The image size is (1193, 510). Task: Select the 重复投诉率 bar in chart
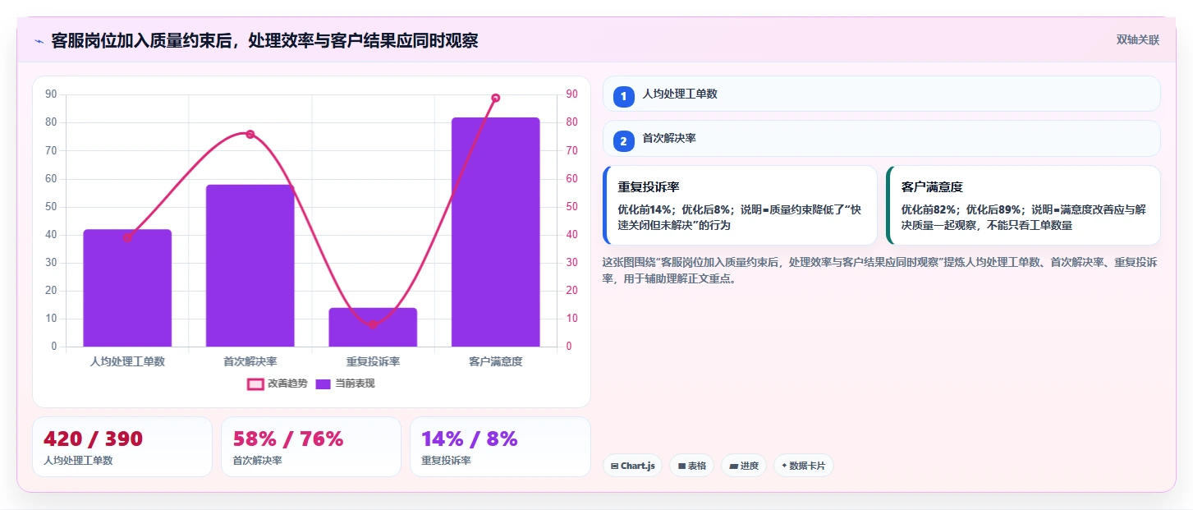373,327
